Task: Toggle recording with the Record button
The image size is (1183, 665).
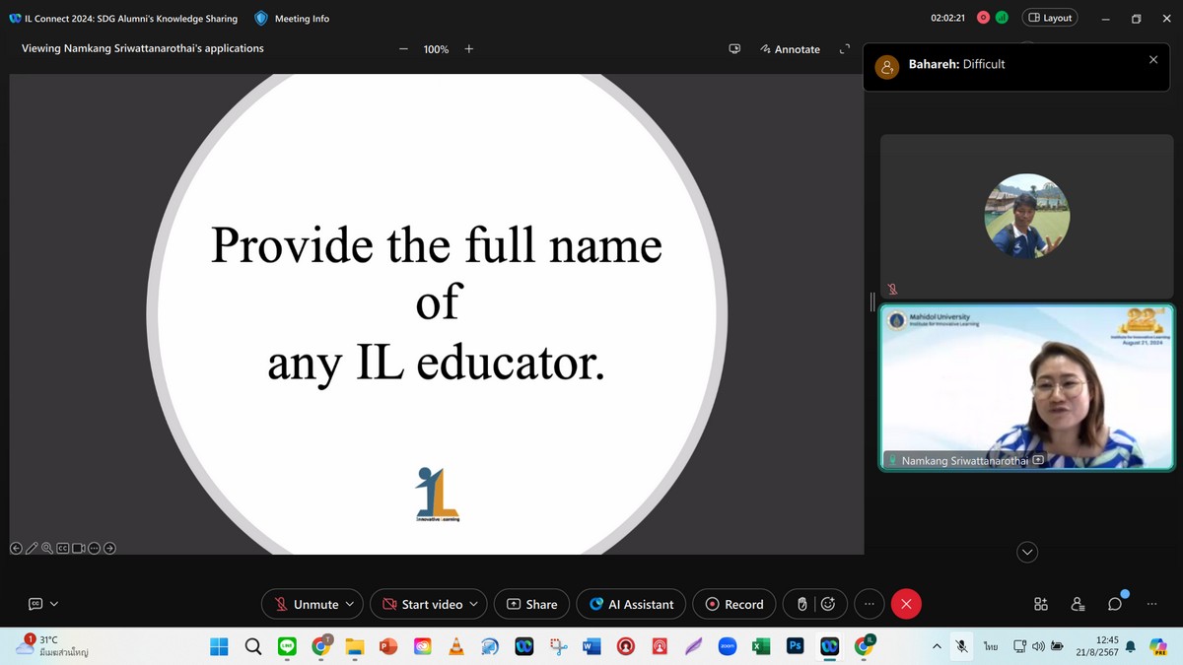Action: [734, 604]
